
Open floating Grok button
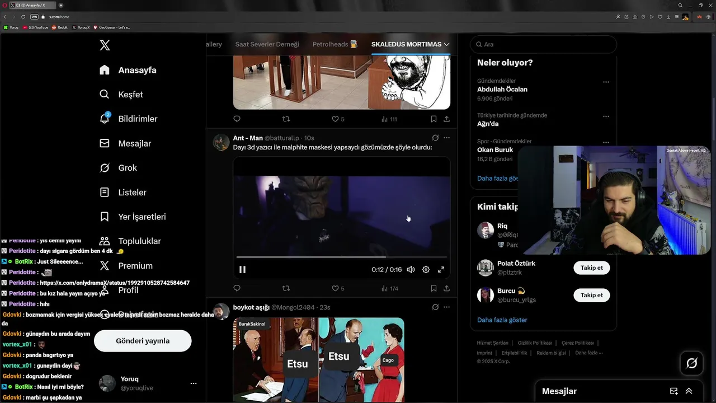pyautogui.click(x=692, y=364)
